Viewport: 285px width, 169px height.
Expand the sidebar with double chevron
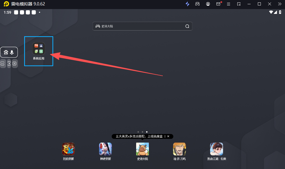point(280,4)
